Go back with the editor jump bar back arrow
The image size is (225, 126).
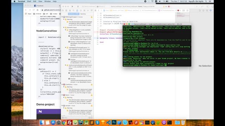98,10
